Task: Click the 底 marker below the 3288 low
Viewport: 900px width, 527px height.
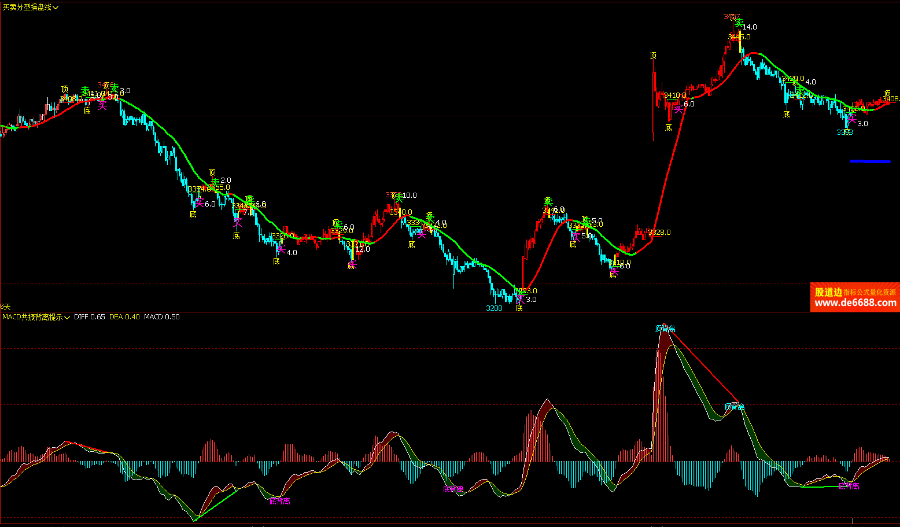Action: tap(519, 308)
